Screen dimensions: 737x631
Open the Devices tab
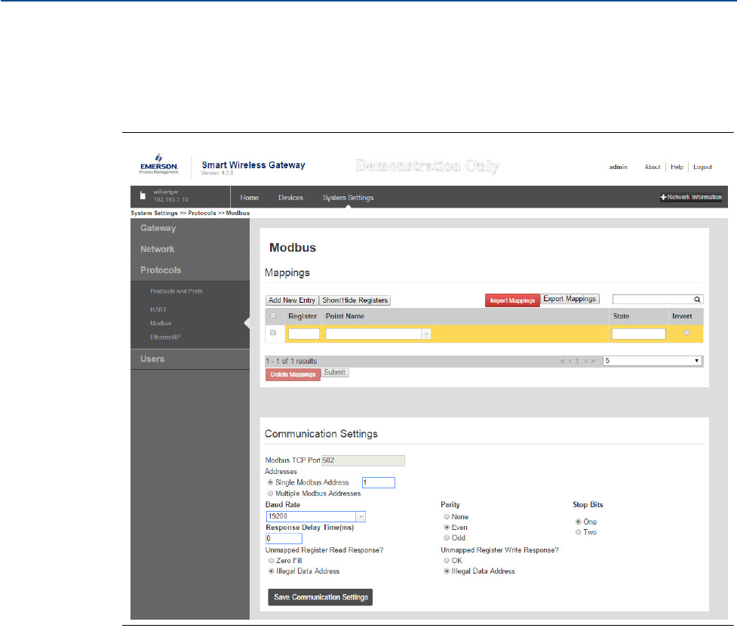pos(290,198)
